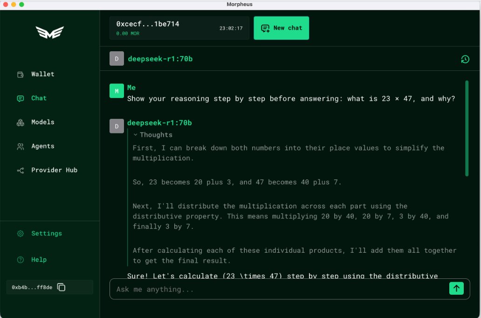Click the deepseek-r1:70b model header name

(160, 59)
